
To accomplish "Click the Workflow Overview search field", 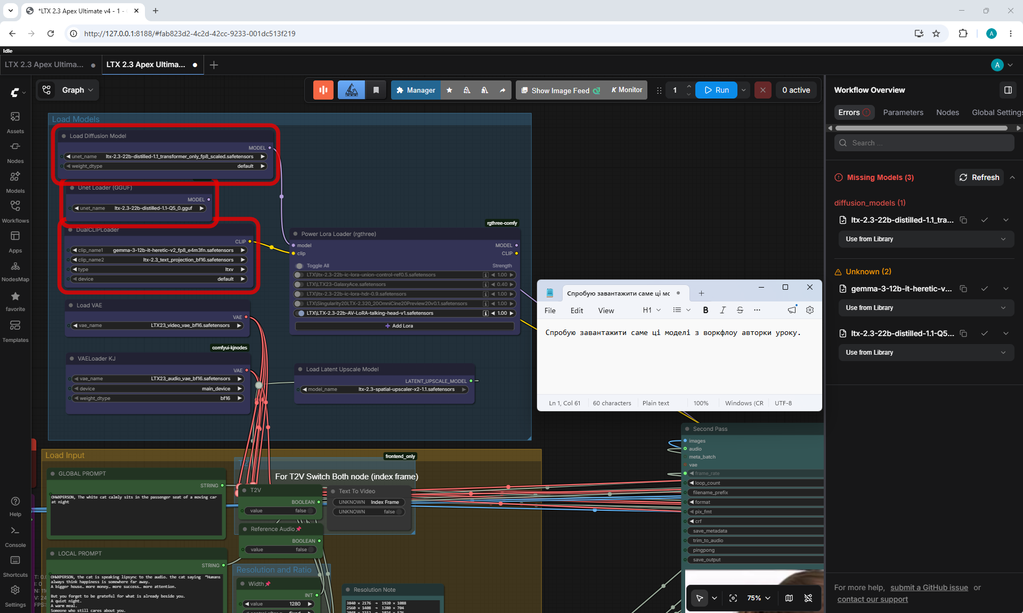I will 924,143.
